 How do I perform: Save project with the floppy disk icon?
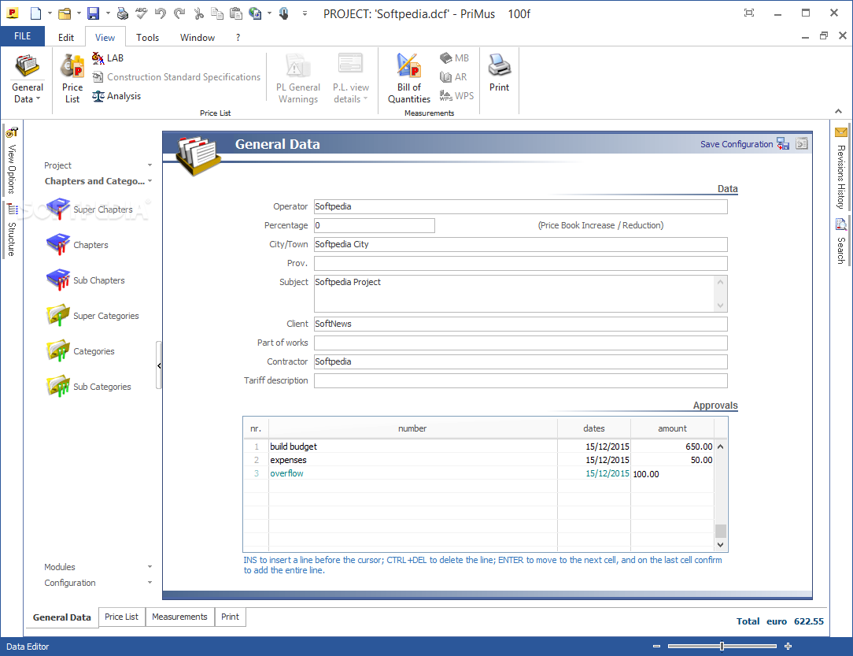pyautogui.click(x=94, y=13)
